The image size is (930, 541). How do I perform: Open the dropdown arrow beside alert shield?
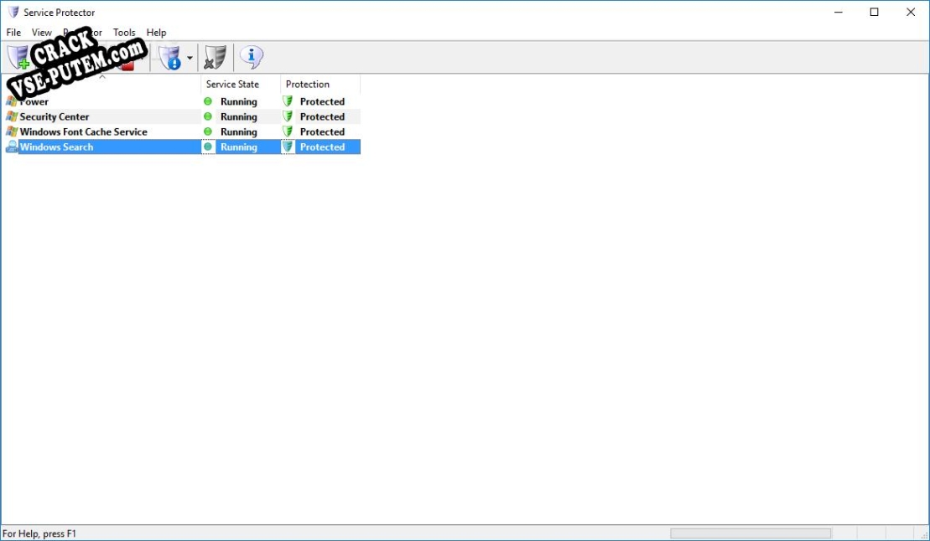coord(190,58)
